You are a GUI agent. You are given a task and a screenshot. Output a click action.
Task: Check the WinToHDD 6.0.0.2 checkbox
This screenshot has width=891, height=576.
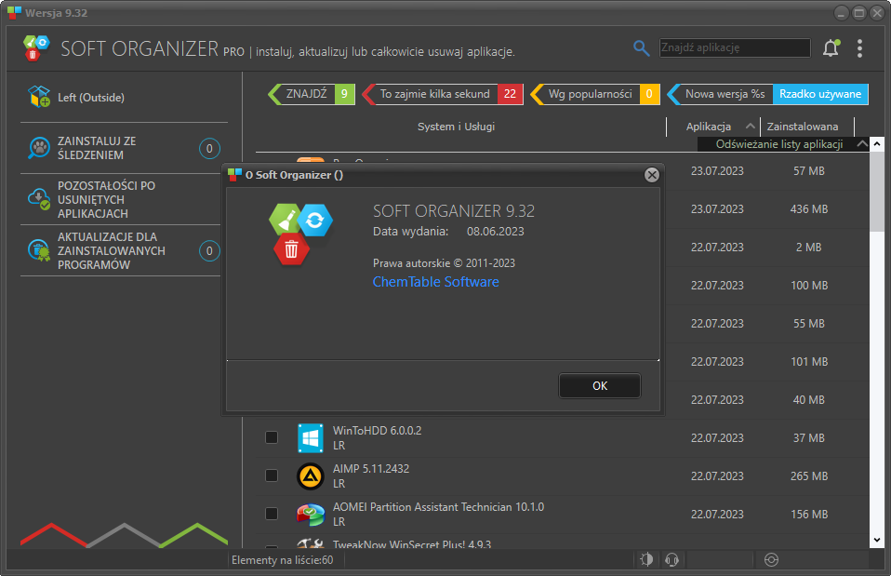point(272,437)
